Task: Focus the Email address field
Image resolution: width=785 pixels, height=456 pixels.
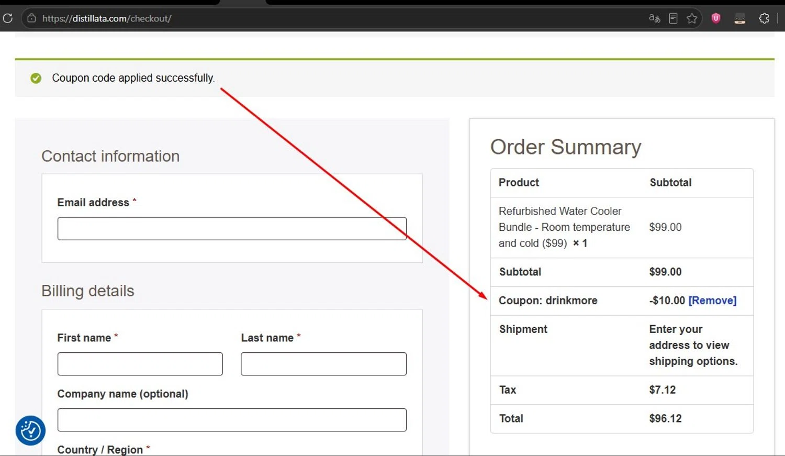Action: (x=232, y=229)
